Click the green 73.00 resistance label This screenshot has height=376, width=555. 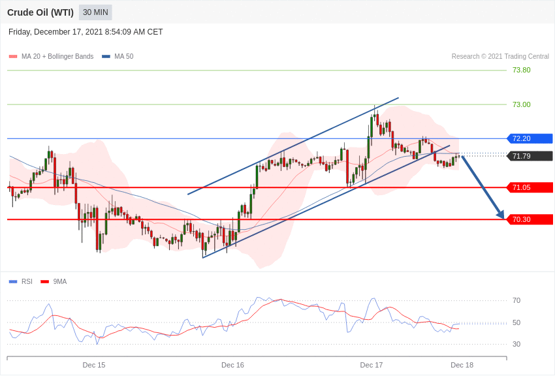tap(522, 104)
